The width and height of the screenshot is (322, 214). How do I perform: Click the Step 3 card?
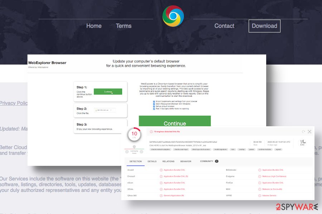click(x=101, y=126)
